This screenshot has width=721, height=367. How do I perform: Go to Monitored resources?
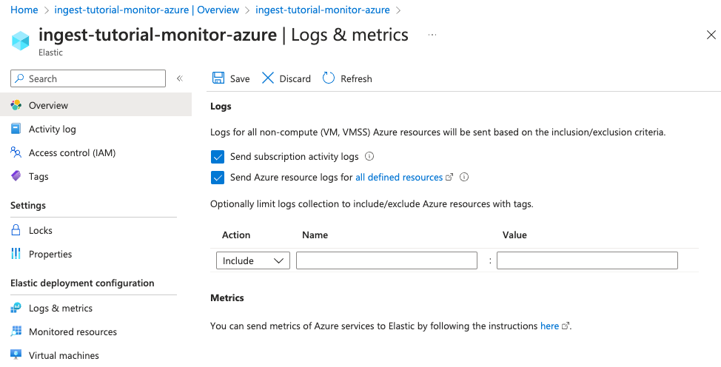73,332
